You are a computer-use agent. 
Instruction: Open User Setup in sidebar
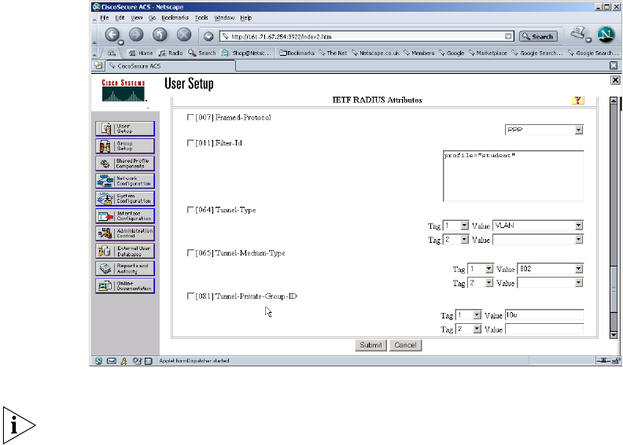pyautogui.click(x=125, y=129)
